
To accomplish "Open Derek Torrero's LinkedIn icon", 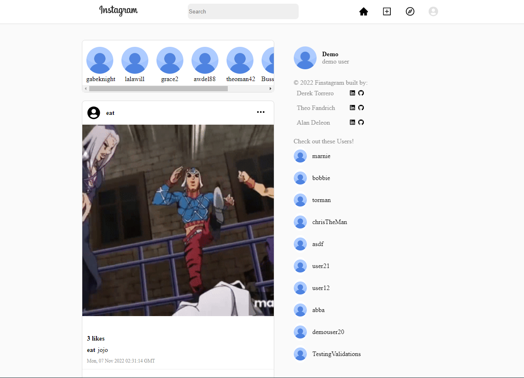I will coord(352,93).
